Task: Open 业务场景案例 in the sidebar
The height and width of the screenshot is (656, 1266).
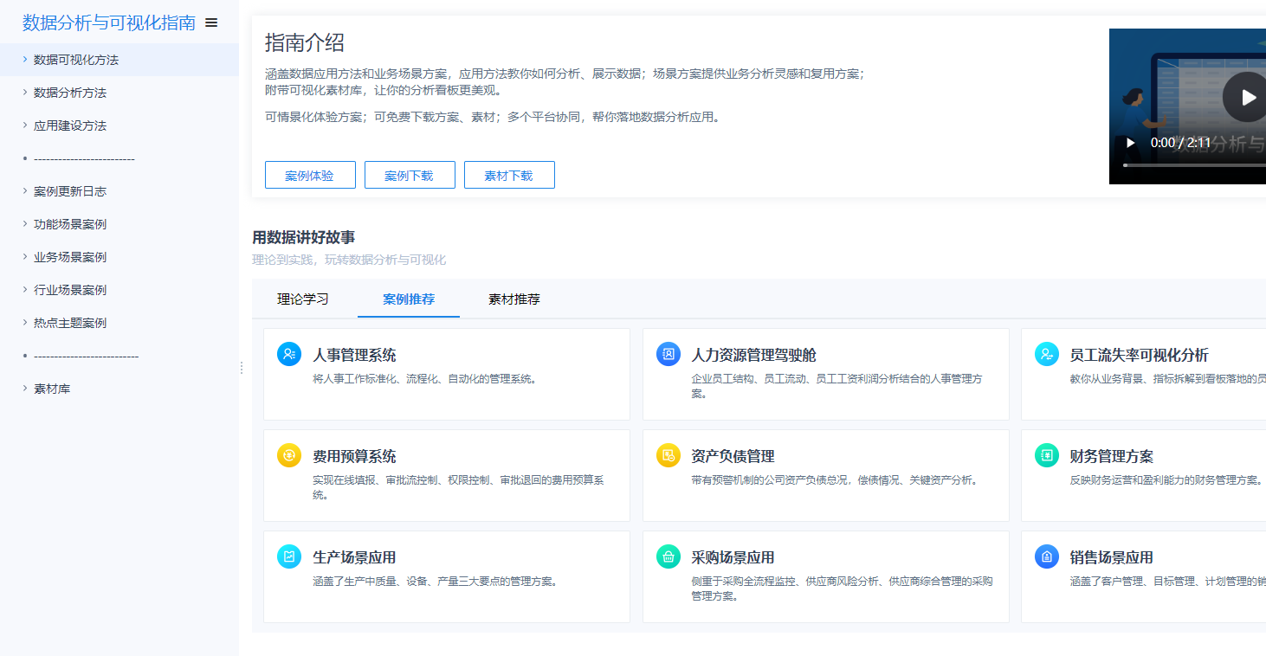Action: point(70,257)
